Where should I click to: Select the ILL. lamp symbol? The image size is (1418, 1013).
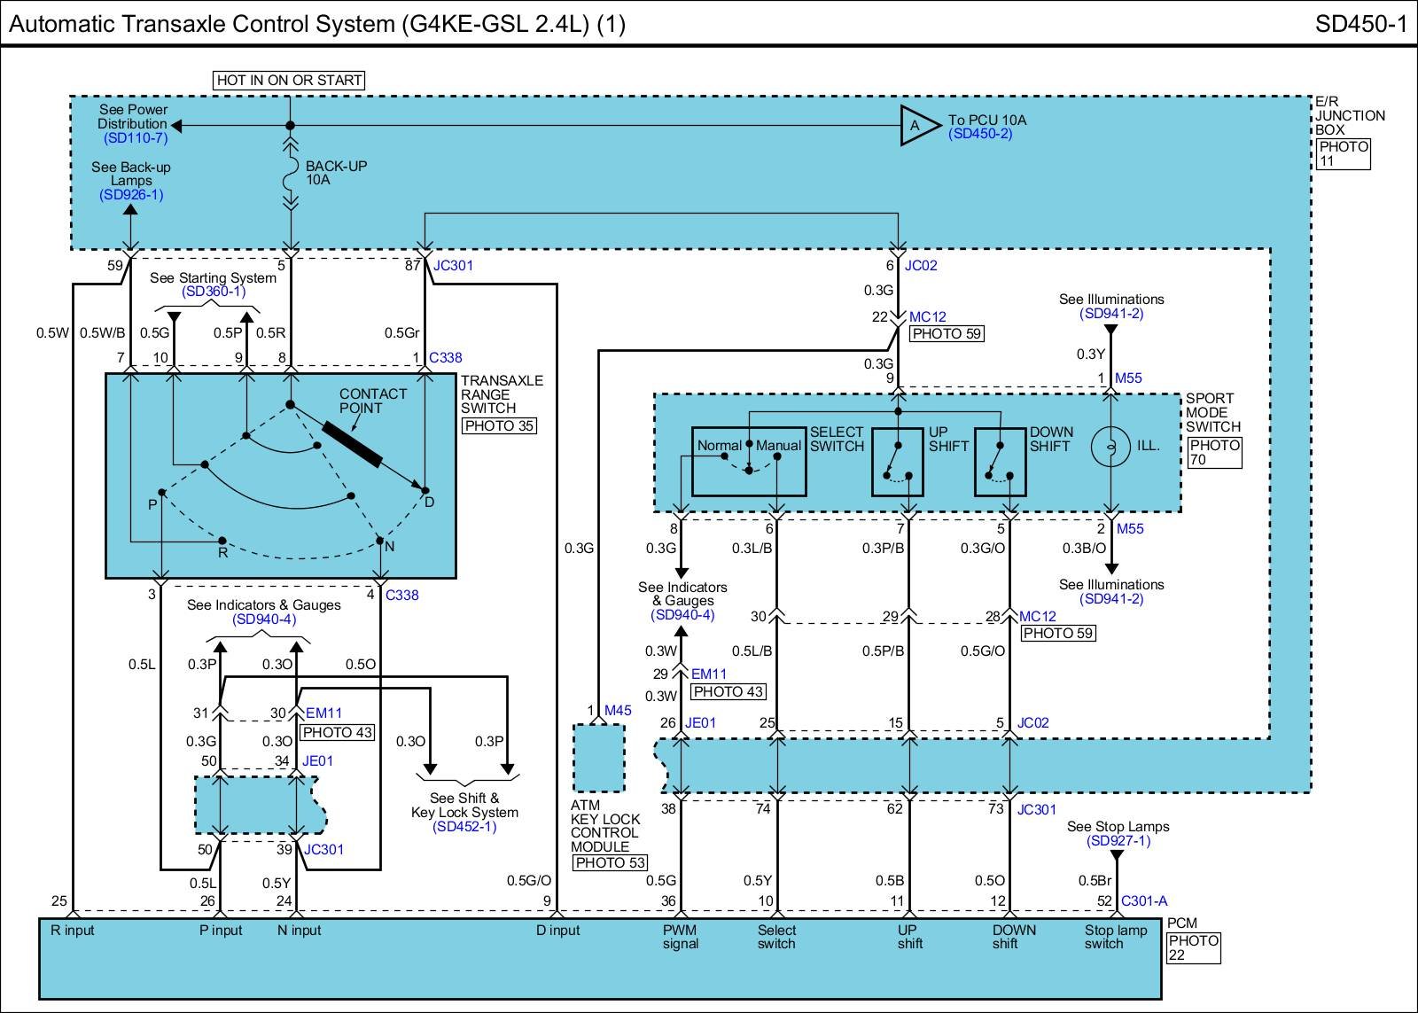click(1111, 446)
